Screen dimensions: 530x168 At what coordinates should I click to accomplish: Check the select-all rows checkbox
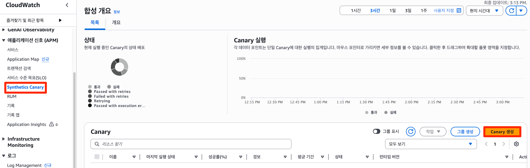tap(97, 157)
